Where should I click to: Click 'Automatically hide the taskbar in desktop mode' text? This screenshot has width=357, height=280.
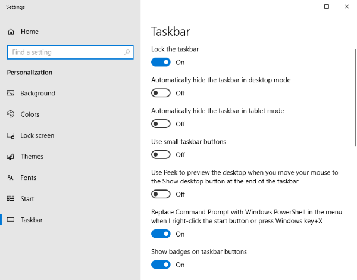(221, 80)
